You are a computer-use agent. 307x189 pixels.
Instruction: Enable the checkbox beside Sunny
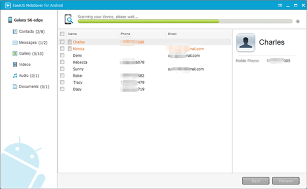tap(62, 69)
